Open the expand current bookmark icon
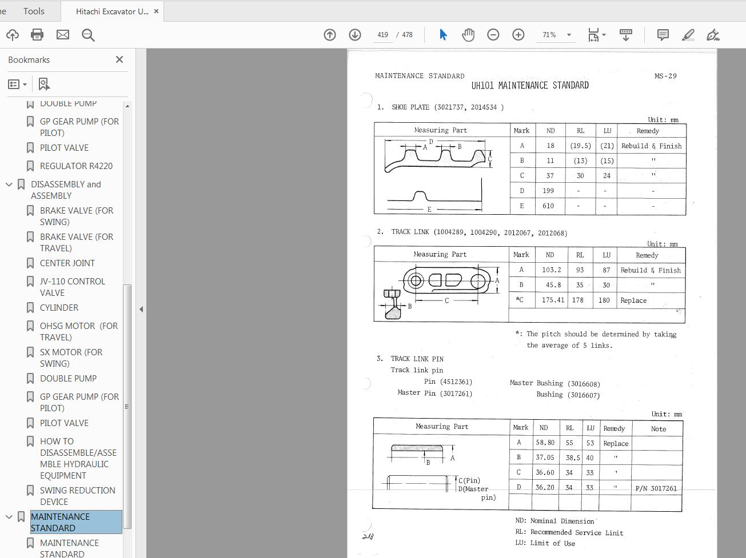 coord(44,84)
